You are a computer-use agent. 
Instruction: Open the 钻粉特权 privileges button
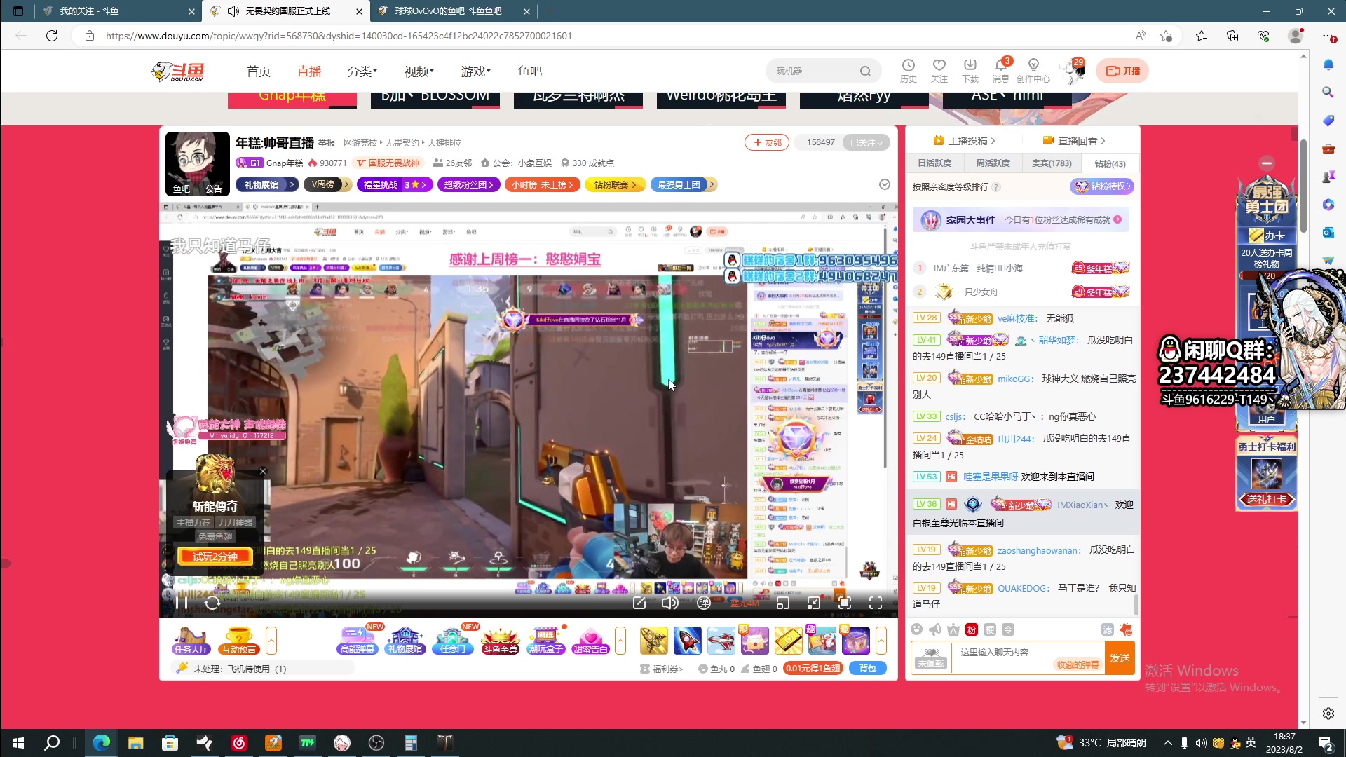tap(1102, 186)
